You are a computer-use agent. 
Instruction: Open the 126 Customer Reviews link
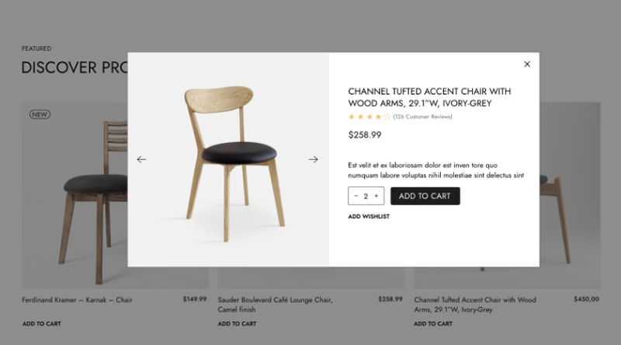(422, 117)
